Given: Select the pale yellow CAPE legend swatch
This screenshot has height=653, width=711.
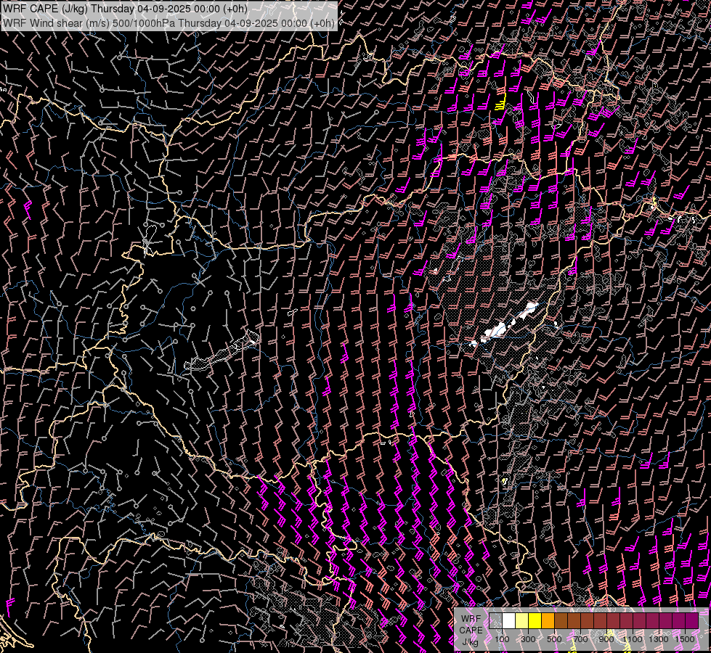Looking at the screenshot, I should point(522,621).
